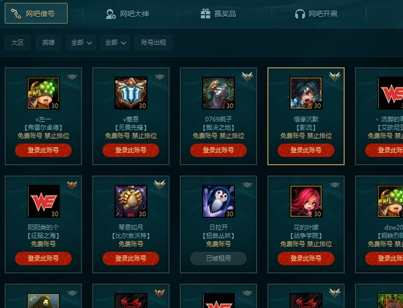The height and width of the screenshot is (308, 403).
Task: Open the 网吧借号 tab
Action: click(37, 14)
